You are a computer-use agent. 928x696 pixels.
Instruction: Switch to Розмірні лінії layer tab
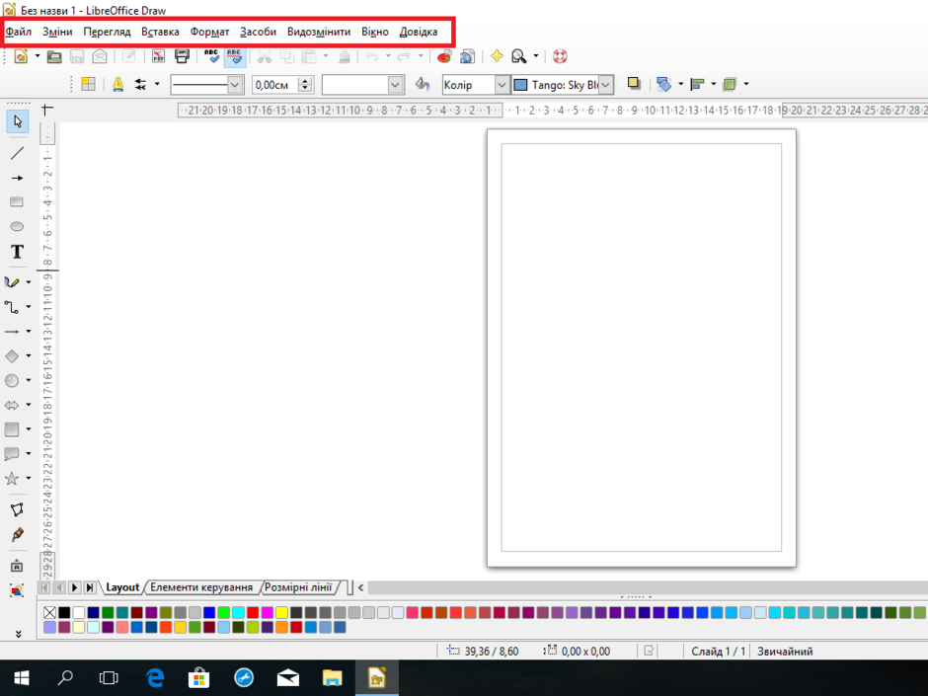[x=298, y=587]
